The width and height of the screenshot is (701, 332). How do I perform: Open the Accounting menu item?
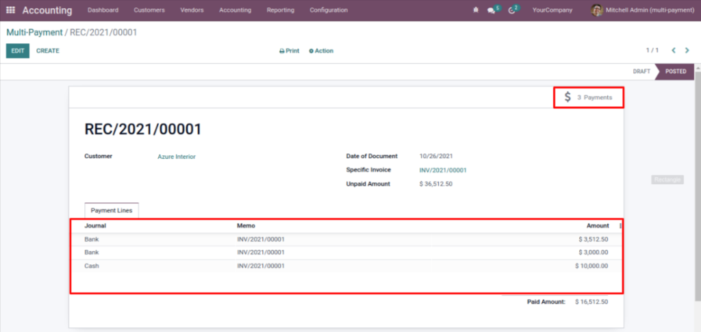[x=235, y=10]
